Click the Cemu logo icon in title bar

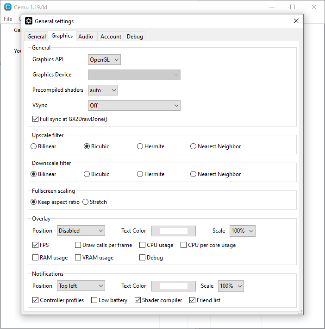click(8, 7)
